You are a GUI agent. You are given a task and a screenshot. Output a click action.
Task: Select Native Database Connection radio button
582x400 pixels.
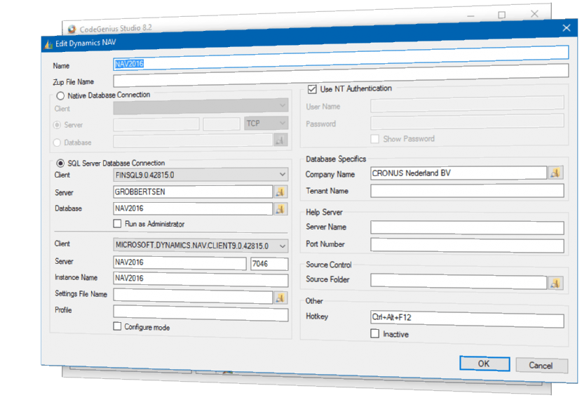[60, 96]
